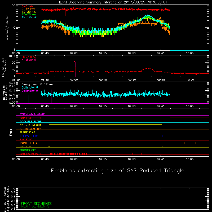The width and height of the screenshot is (212, 212).
Task: Click the GAP_FLAG label
Action: (26, 118)
